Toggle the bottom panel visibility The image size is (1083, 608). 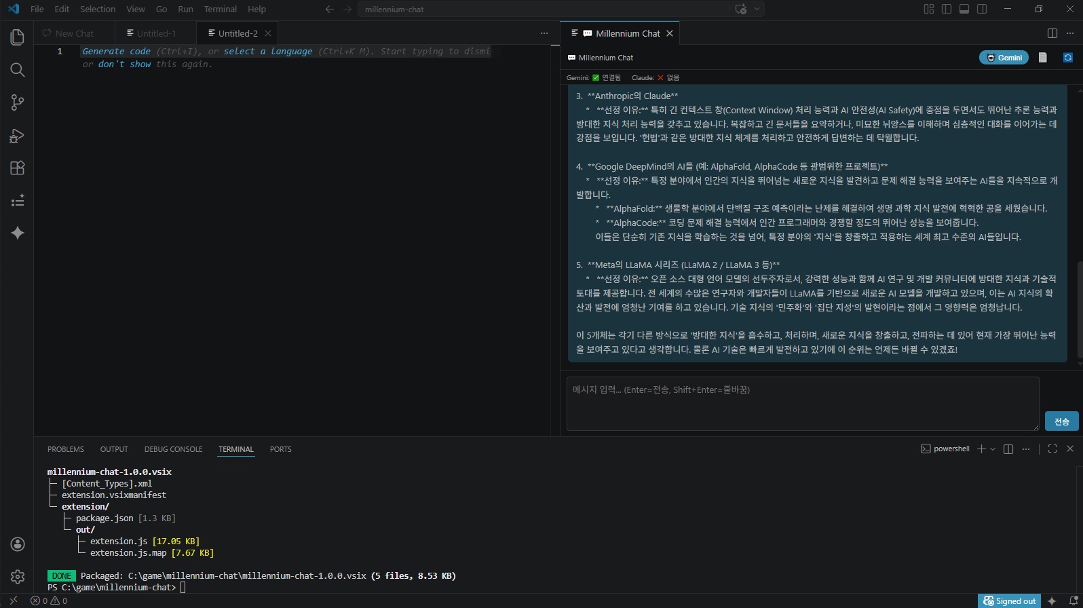964,9
